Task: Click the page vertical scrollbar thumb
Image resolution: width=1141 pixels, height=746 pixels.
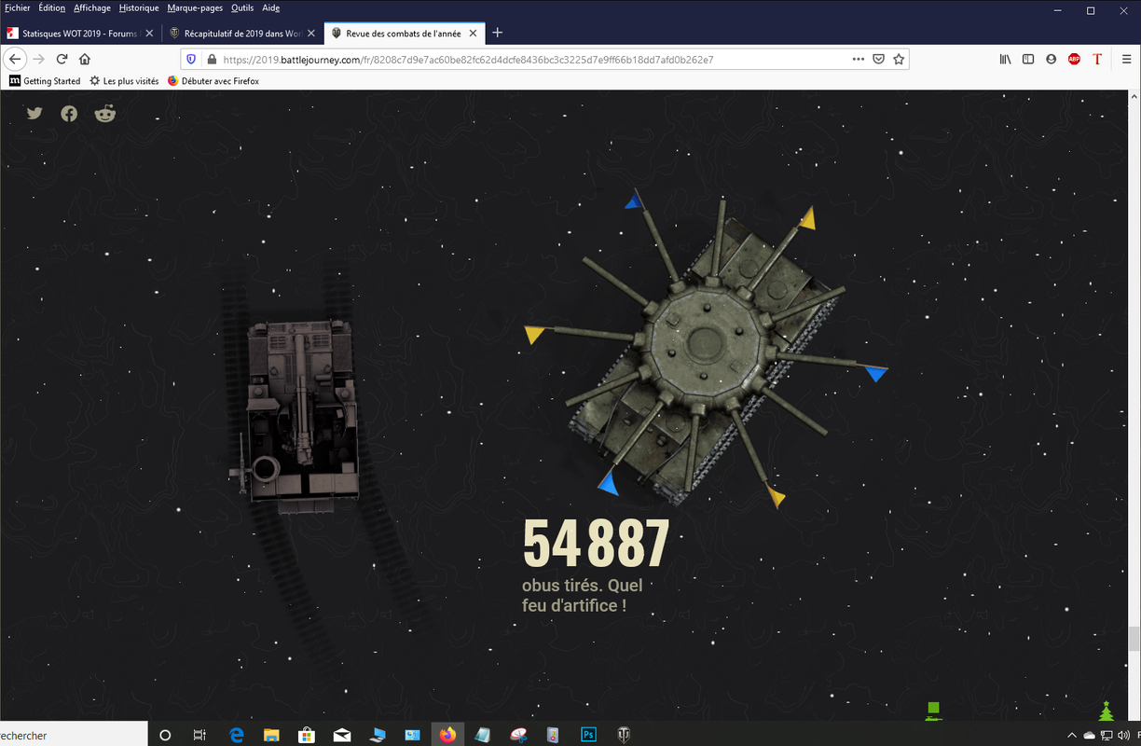Action: click(1134, 639)
